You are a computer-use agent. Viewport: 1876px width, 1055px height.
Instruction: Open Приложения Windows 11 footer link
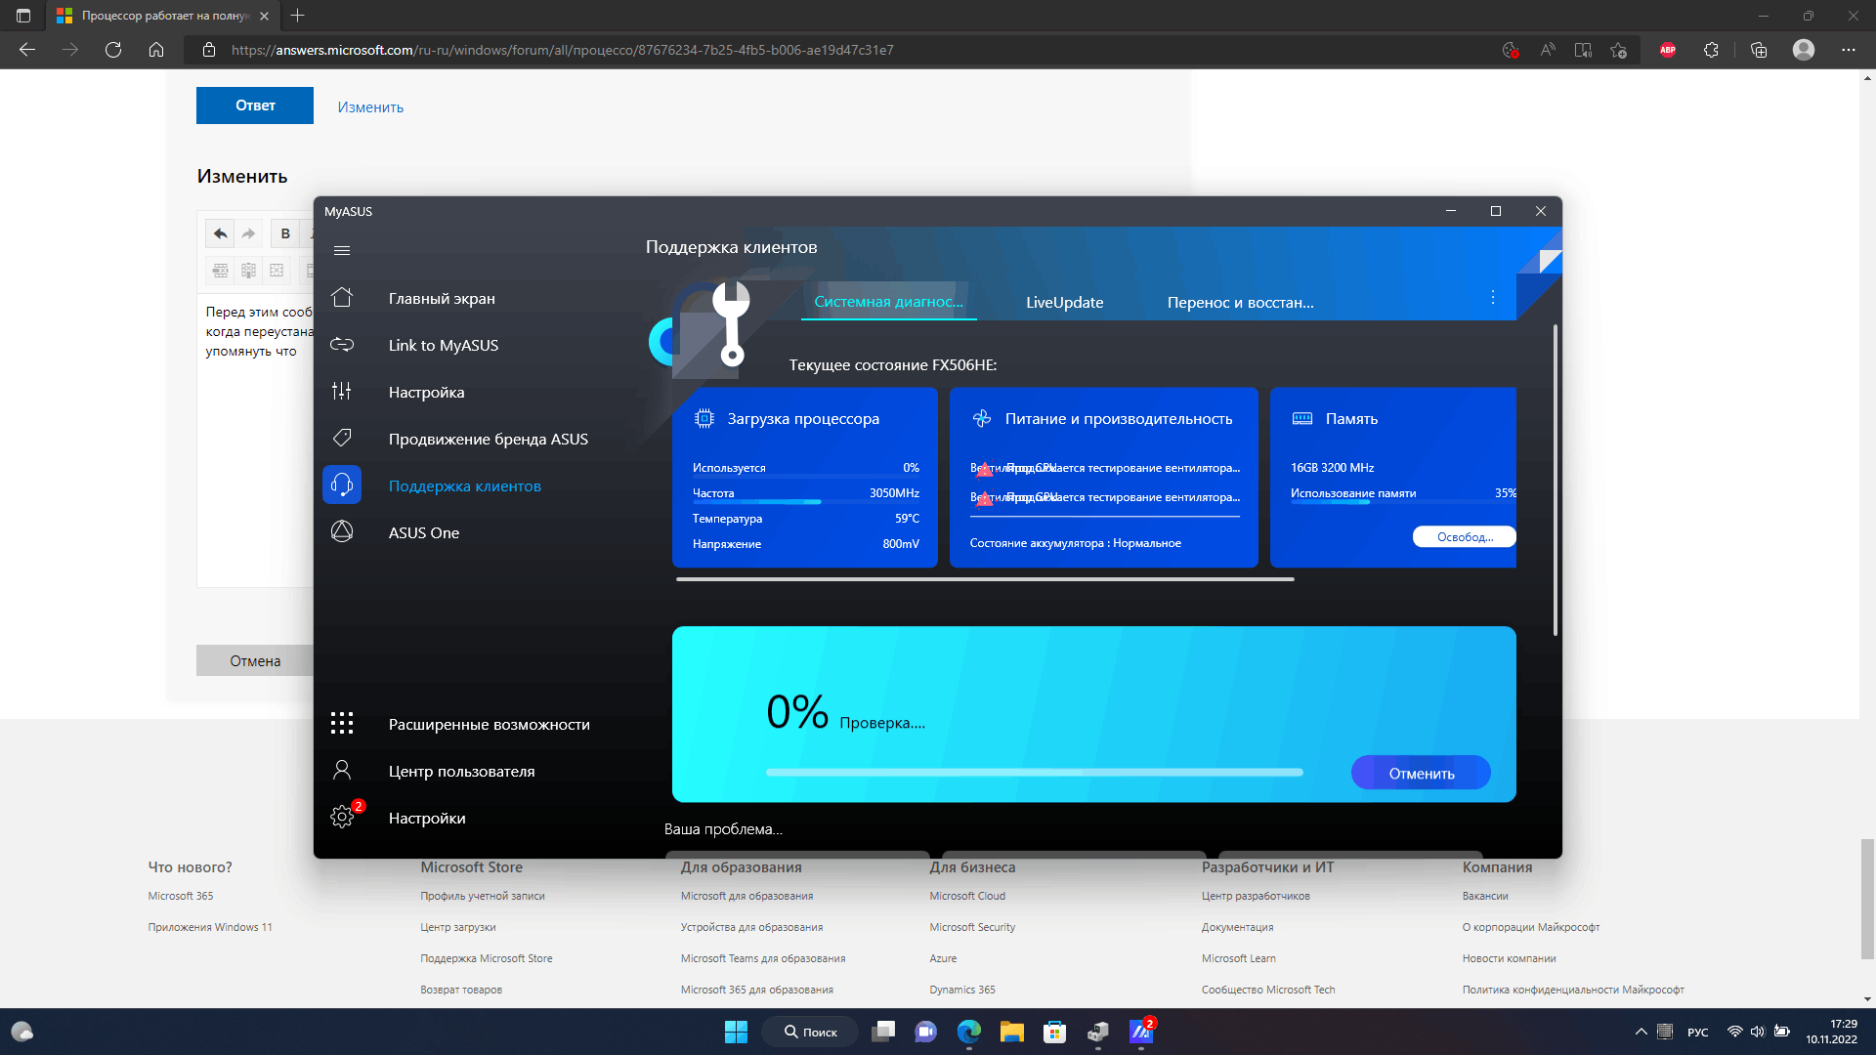210,927
